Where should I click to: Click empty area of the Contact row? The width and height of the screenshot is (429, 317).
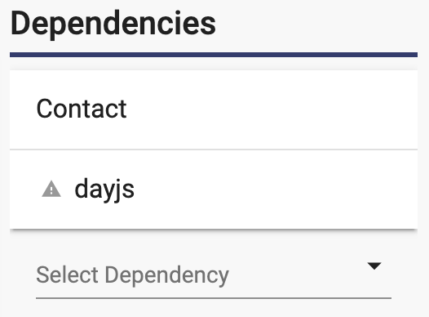(x=273, y=109)
